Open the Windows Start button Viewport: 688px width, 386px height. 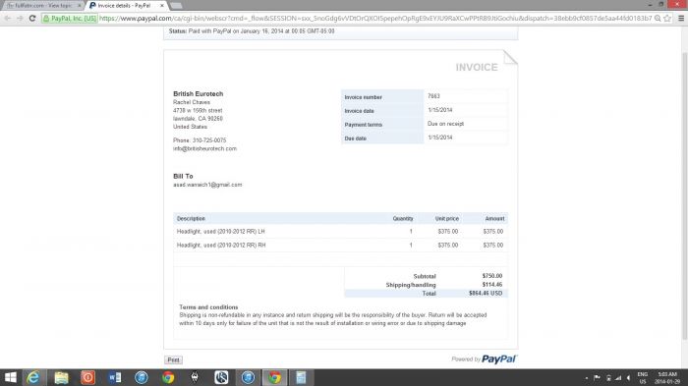pos(10,377)
